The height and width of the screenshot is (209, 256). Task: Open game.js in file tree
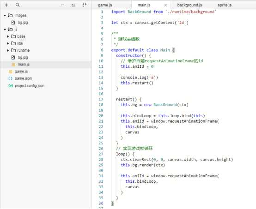(x=21, y=72)
